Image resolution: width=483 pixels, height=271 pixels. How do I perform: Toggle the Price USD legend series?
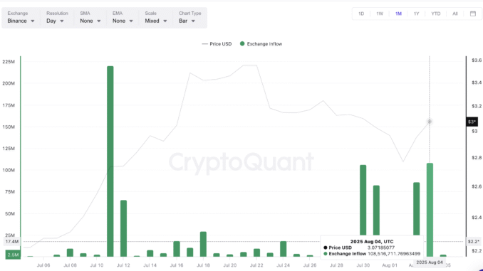(217, 44)
